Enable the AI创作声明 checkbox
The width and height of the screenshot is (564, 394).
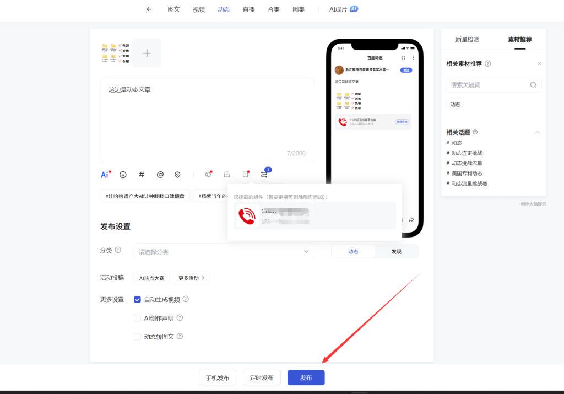point(138,318)
